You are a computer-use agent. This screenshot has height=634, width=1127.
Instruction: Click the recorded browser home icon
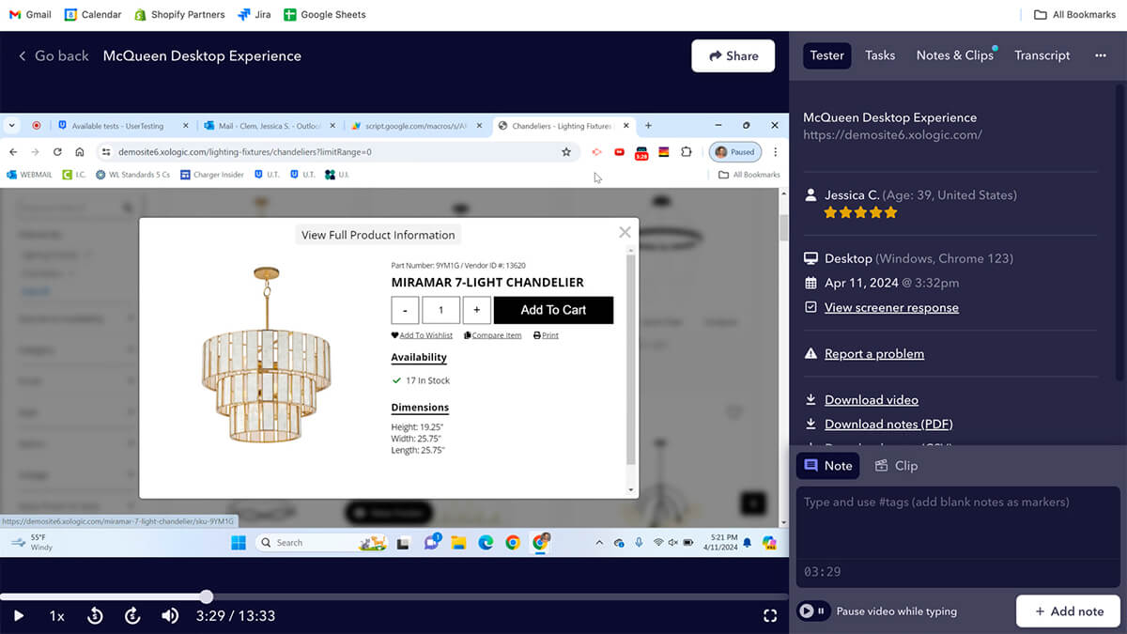pos(80,152)
